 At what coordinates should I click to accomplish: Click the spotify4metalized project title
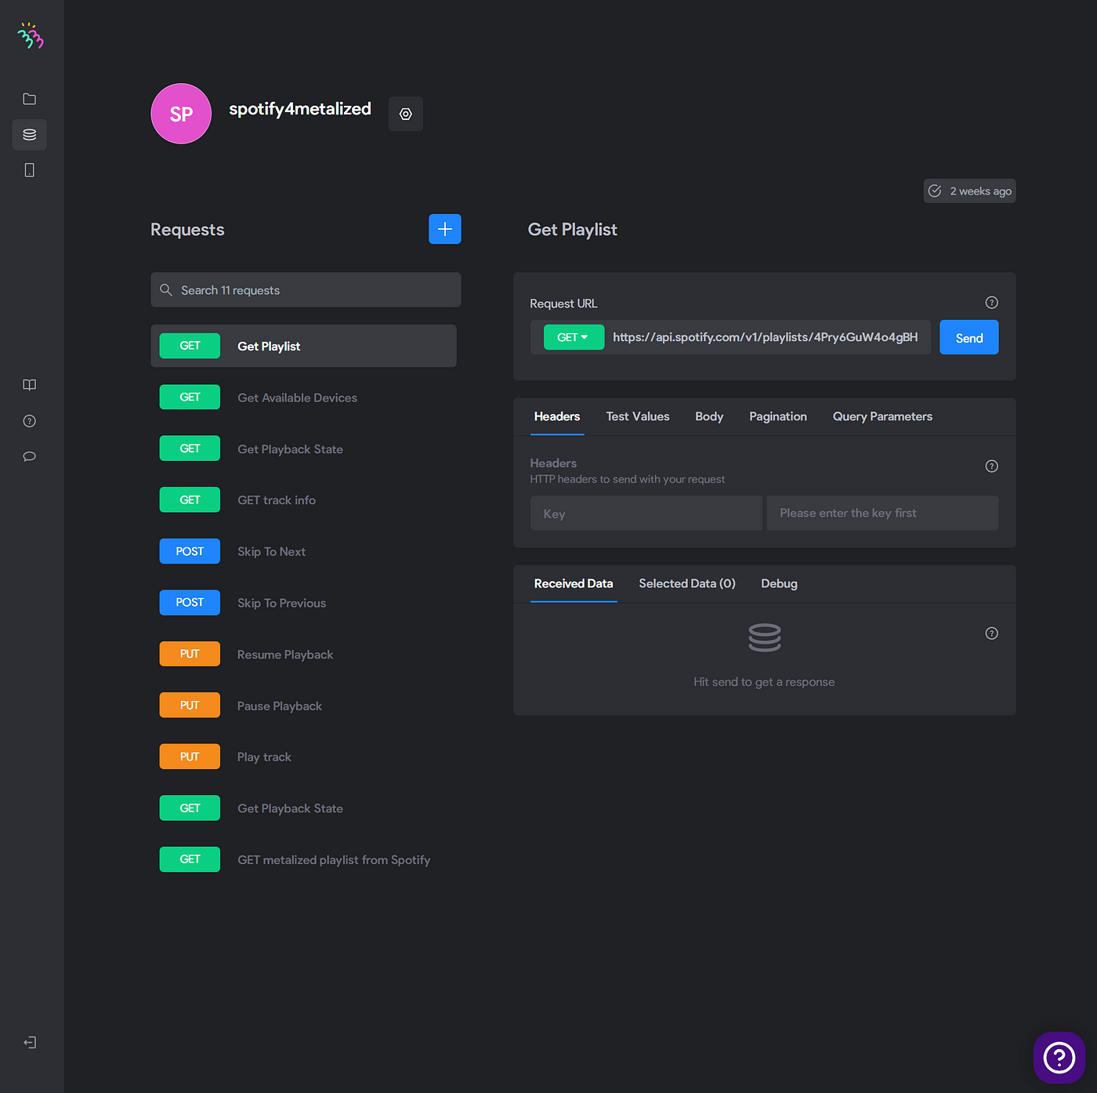(300, 109)
